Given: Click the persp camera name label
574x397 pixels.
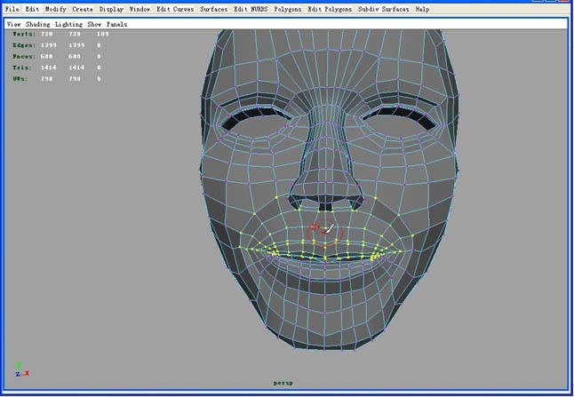Looking at the screenshot, I should pos(283,383).
